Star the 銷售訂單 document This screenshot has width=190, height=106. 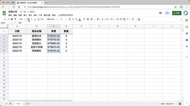click(21, 12)
